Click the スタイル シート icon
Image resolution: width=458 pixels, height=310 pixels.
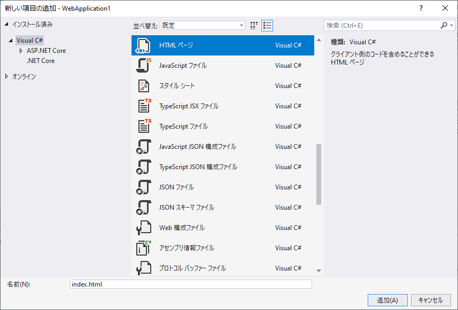tap(144, 86)
